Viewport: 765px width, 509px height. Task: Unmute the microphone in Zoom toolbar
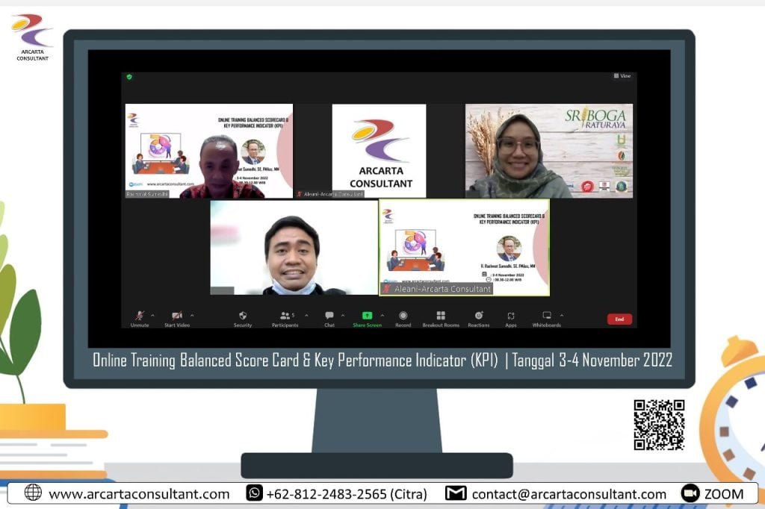pos(139,316)
